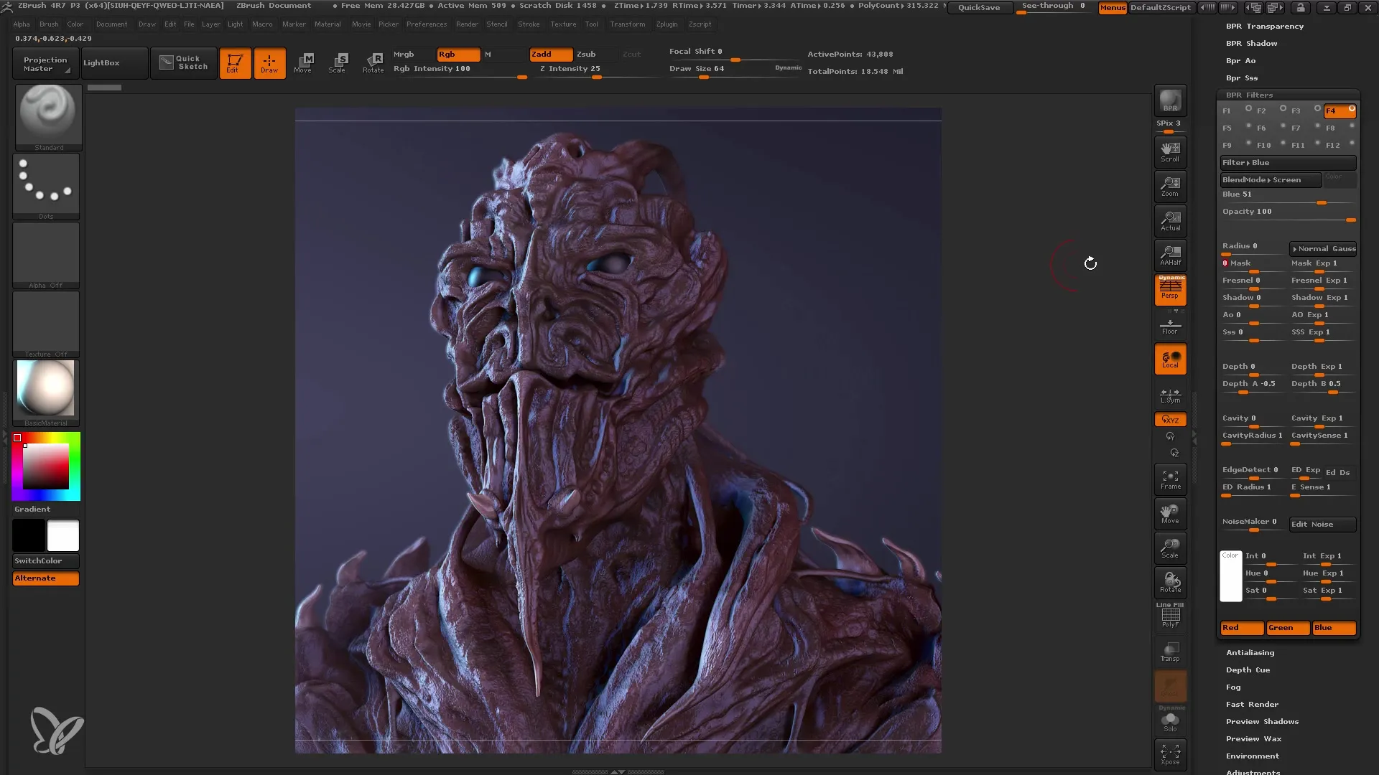Click the Transp tool icon in sidebar
This screenshot has width=1379, height=775.
coord(1170,653)
